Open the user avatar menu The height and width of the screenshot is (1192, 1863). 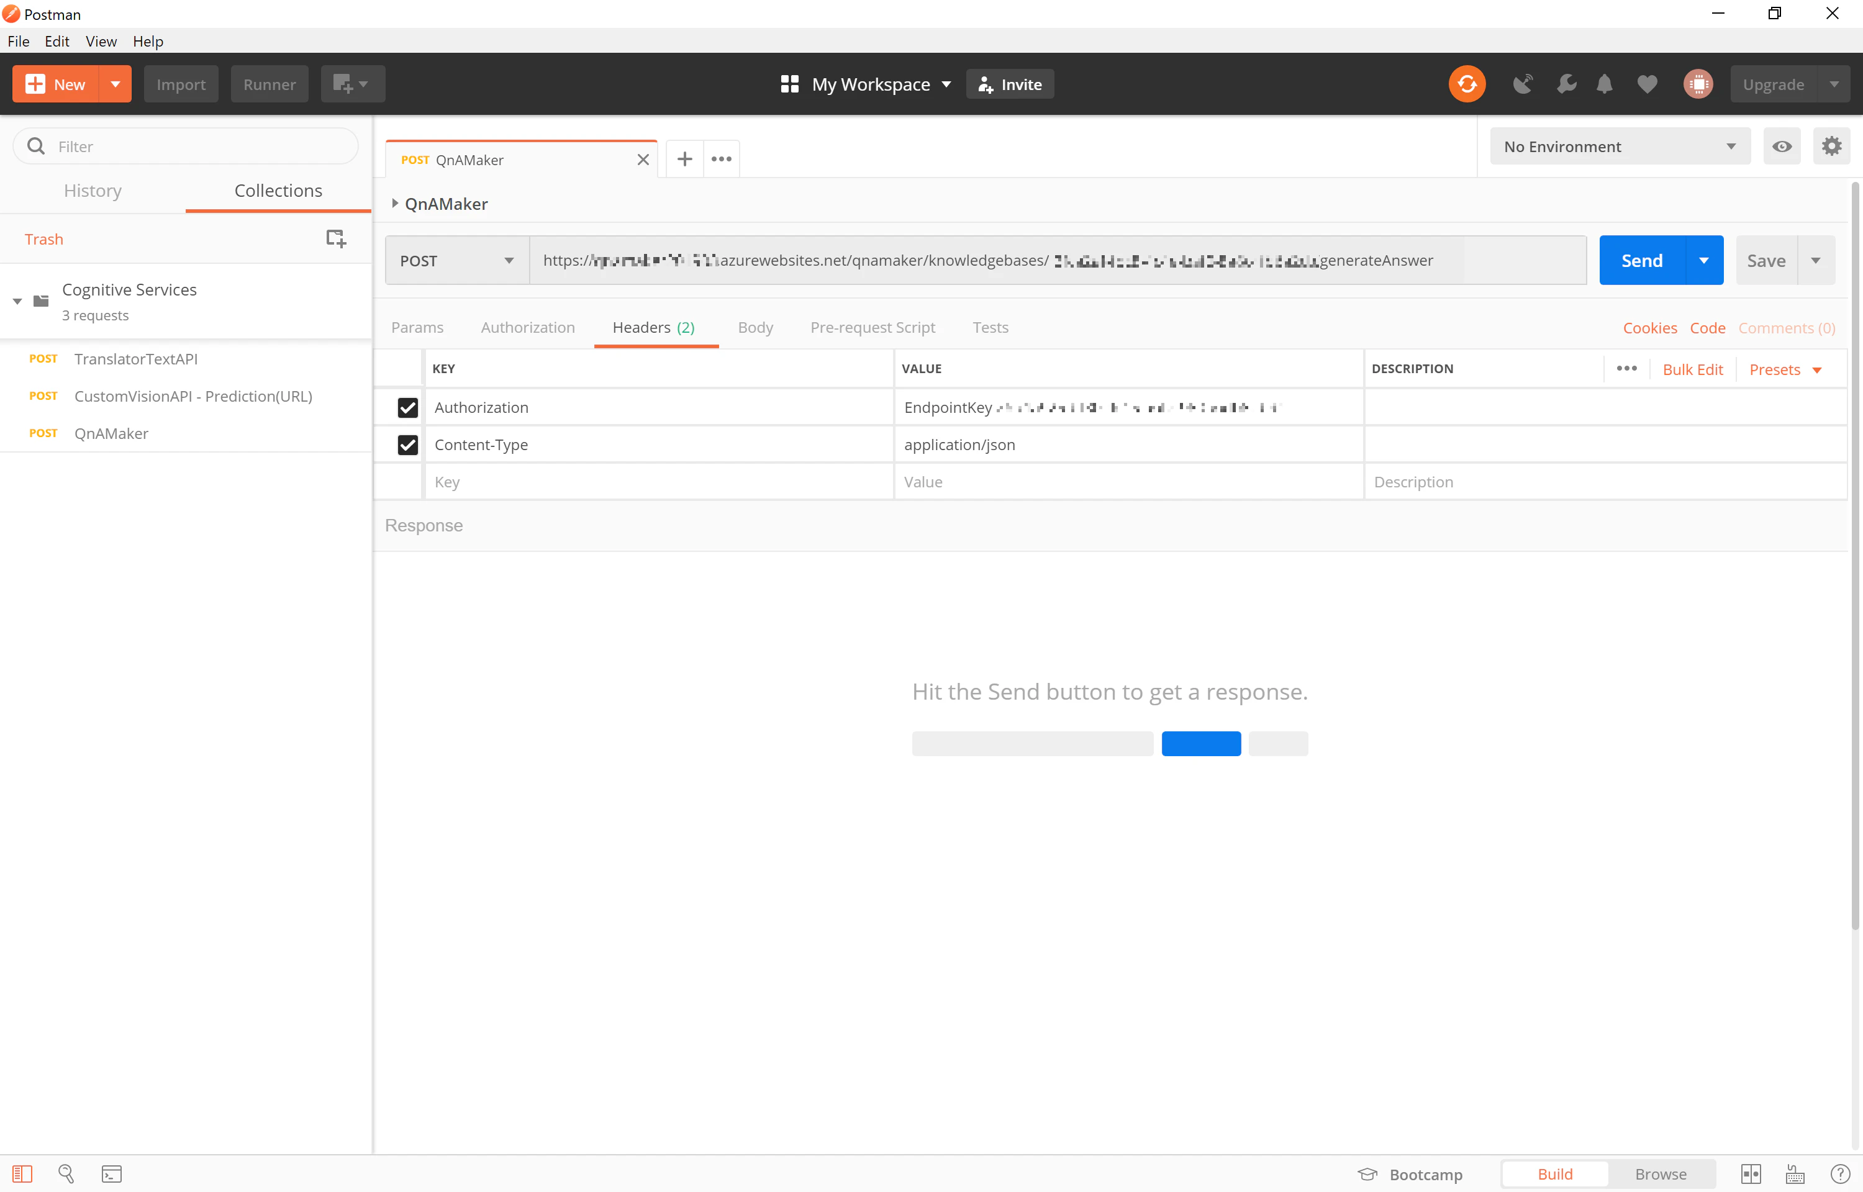click(1698, 84)
